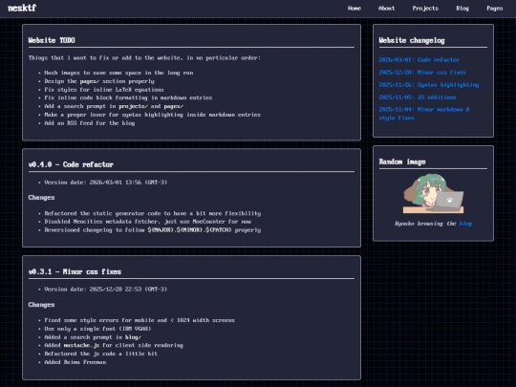The image size is (516, 387).
Task: Click TODO item 'Add an RSS feed for the blog'
Action: click(x=90, y=123)
